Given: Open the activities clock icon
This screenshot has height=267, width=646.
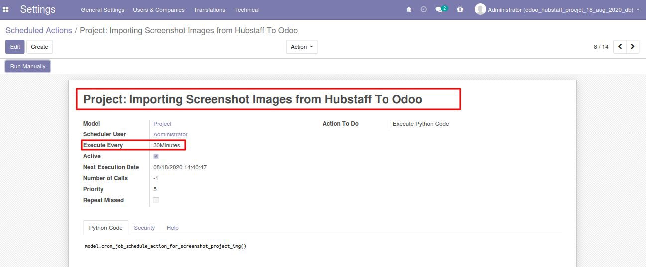Looking at the screenshot, I should [x=424, y=9].
